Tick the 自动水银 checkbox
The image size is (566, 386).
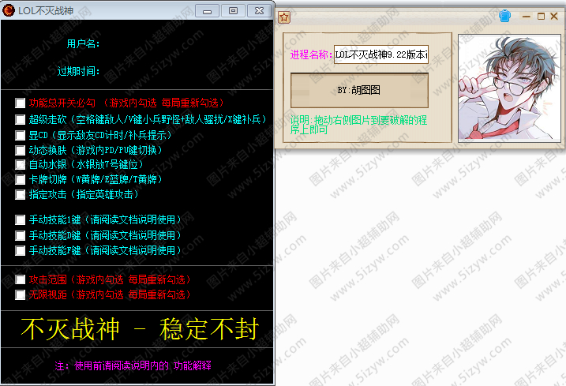coord(20,165)
